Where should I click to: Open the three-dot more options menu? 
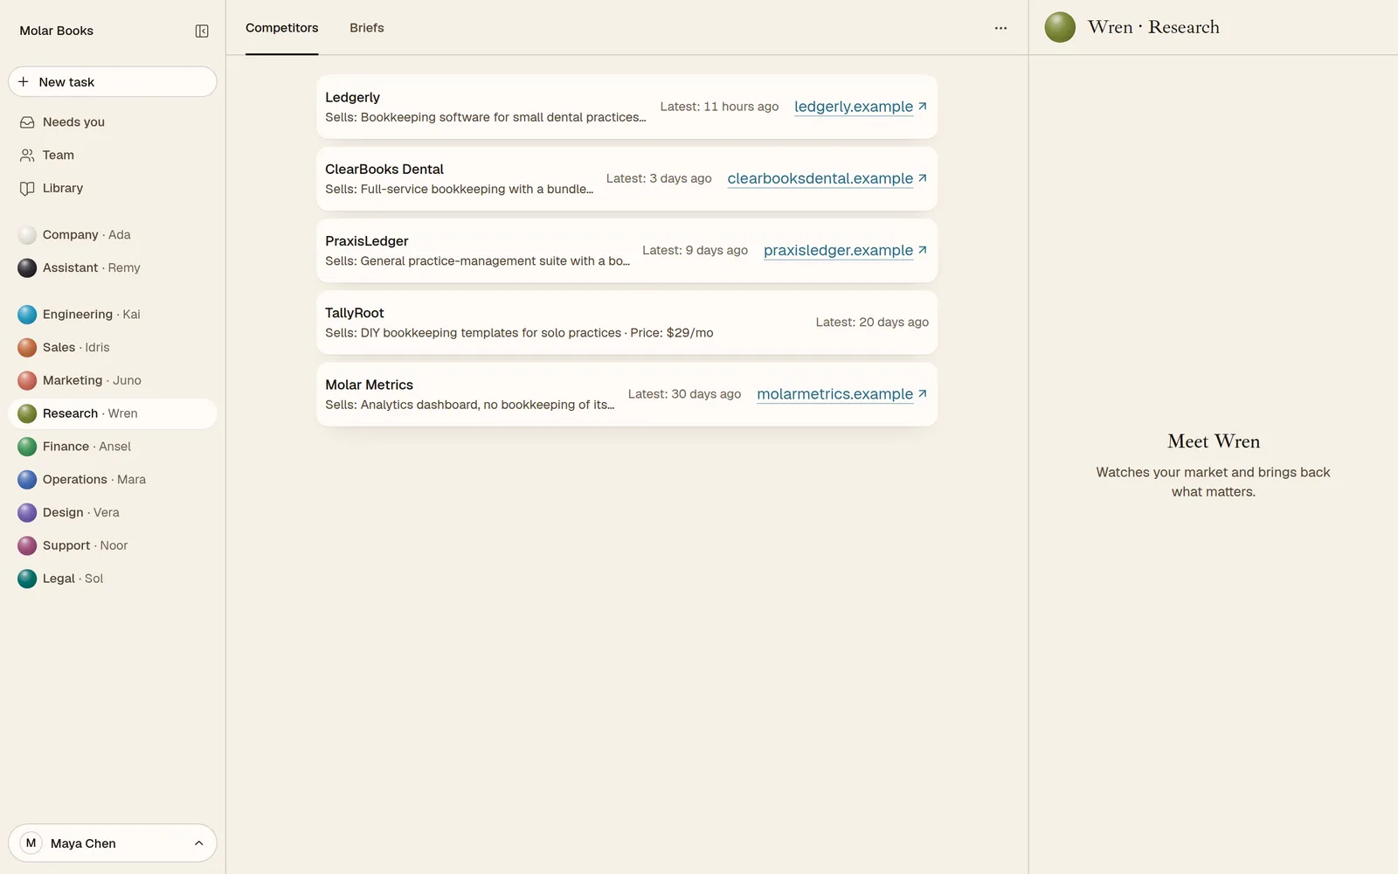[x=1000, y=28]
